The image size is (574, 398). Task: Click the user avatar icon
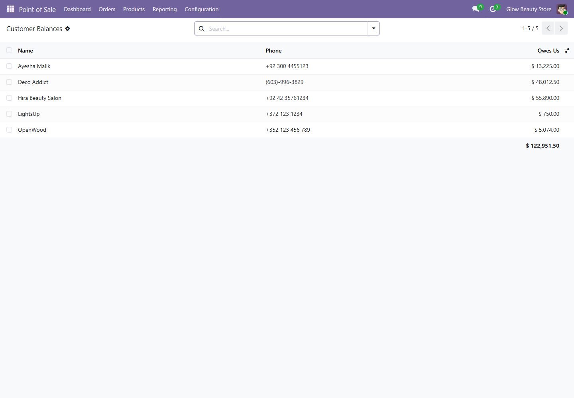pos(562,9)
